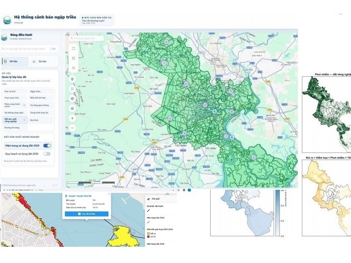Click the red xói lở legend swatch
Viewport: 351px width, 263px height.
pyautogui.click(x=148, y=237)
